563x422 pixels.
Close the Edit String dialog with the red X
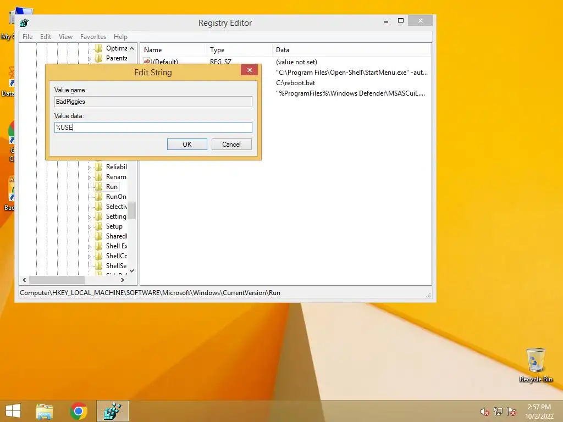point(249,70)
